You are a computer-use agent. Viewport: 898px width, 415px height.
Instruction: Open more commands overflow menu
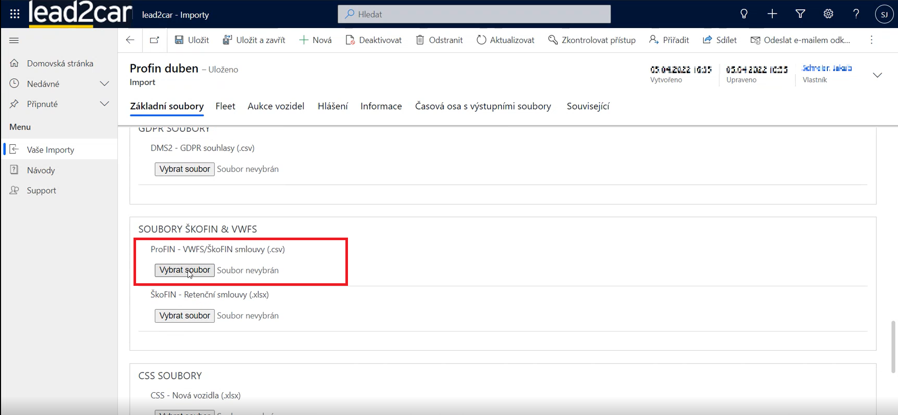(x=872, y=40)
